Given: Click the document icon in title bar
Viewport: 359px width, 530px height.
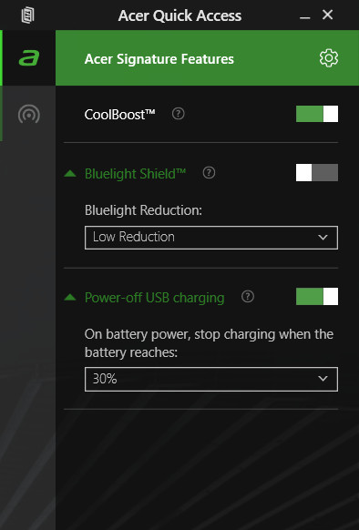Looking at the screenshot, I should tap(27, 15).
